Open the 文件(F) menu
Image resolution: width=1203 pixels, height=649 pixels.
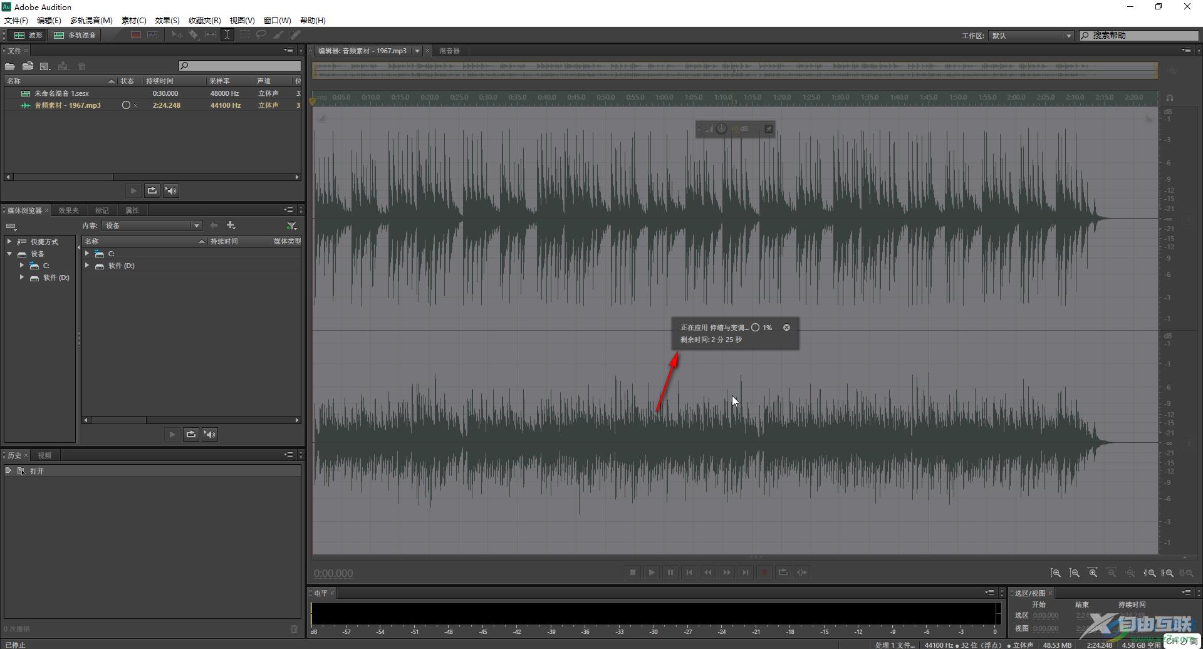(16, 21)
